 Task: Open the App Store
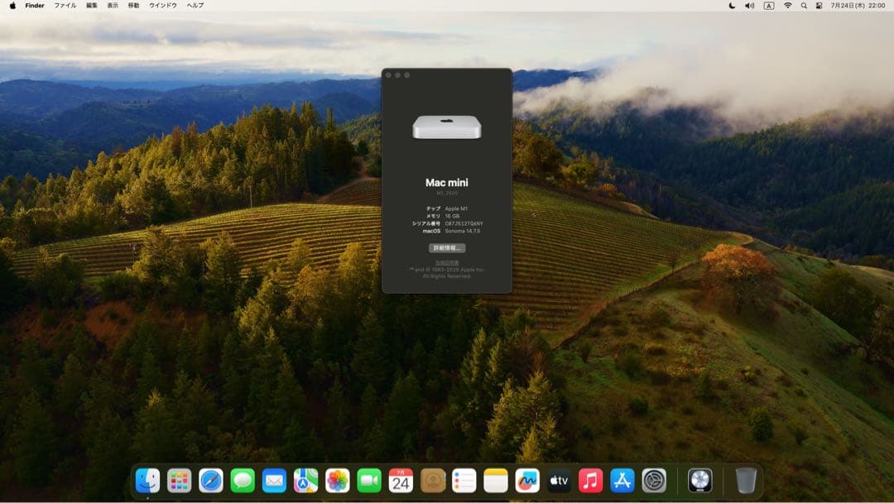click(x=622, y=481)
